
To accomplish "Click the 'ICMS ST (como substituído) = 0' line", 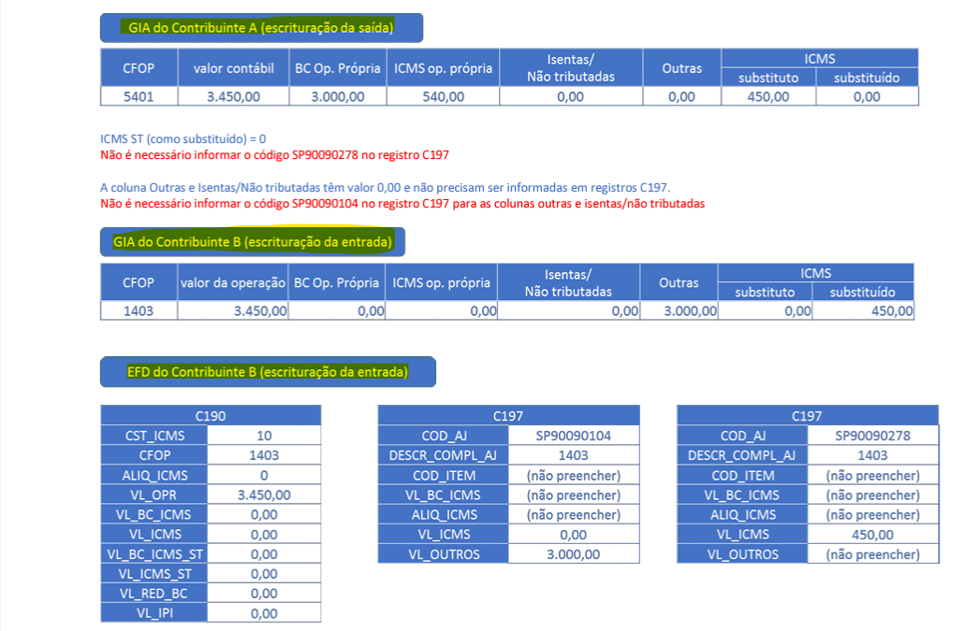I will coord(183,139).
